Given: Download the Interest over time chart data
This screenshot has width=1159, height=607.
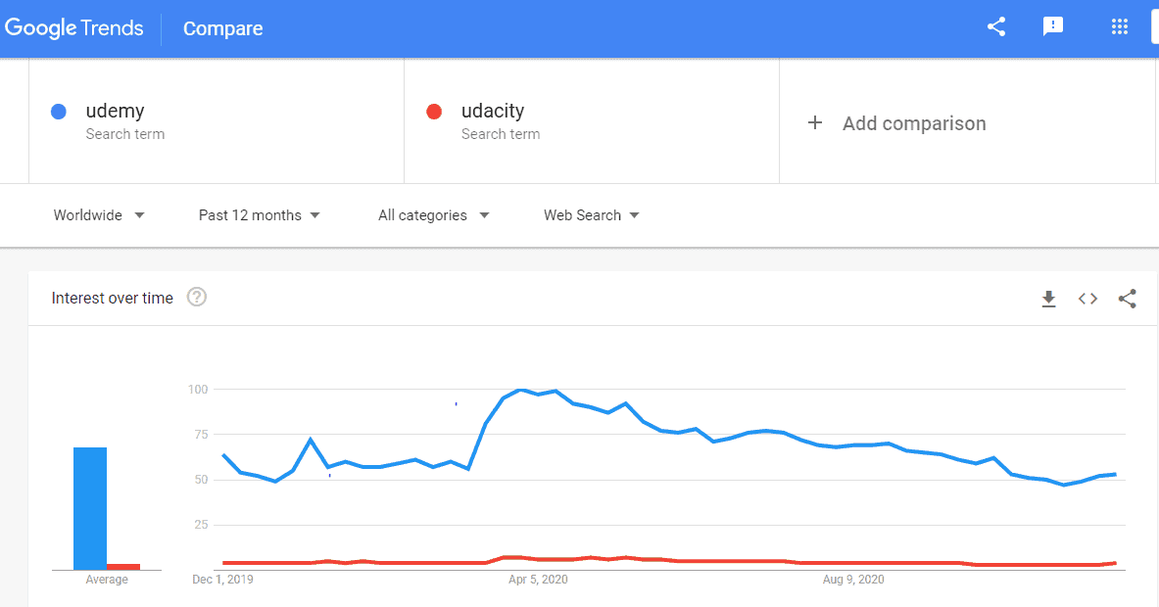Looking at the screenshot, I should tap(1048, 299).
